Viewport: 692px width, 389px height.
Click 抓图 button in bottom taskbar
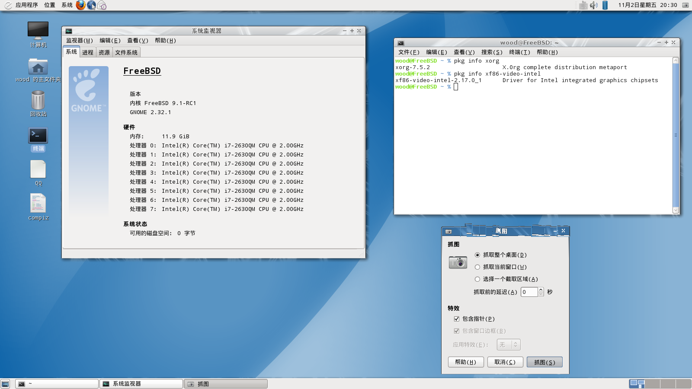coord(226,384)
